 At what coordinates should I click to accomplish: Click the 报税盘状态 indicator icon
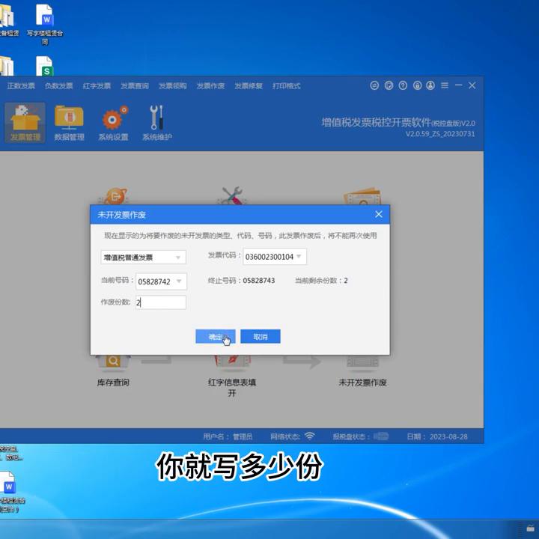coord(381,436)
